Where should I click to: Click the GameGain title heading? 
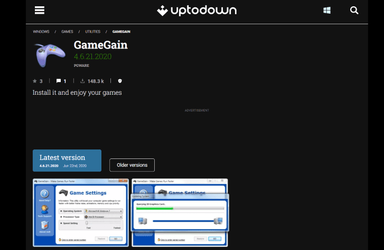[x=101, y=45]
